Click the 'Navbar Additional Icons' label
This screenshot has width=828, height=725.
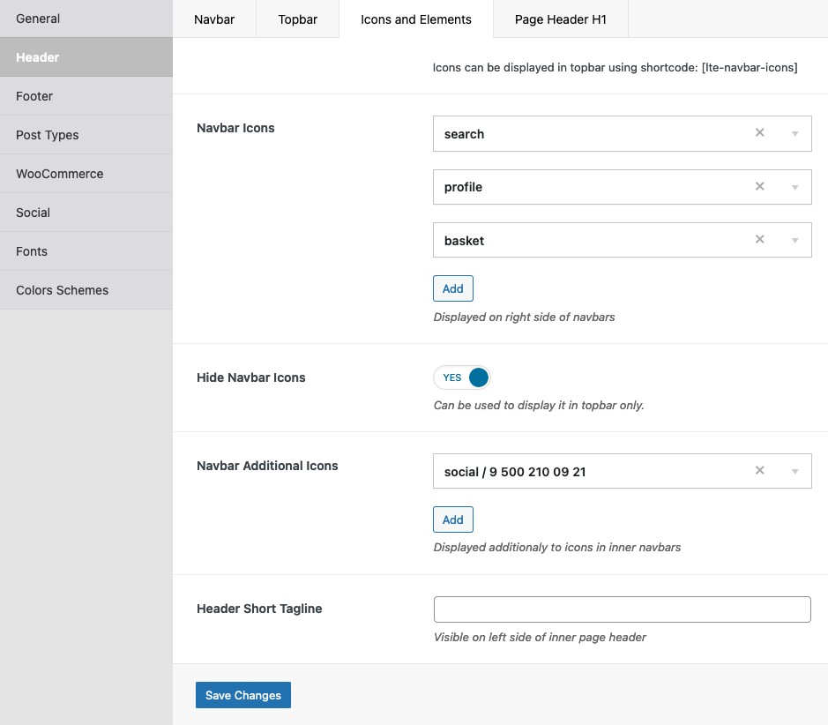[267, 466]
